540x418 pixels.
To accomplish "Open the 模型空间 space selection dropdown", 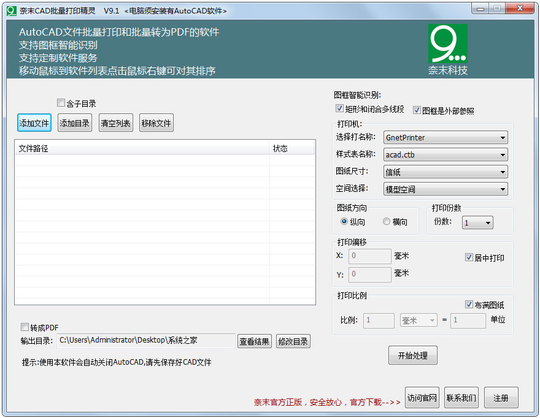I will point(503,189).
